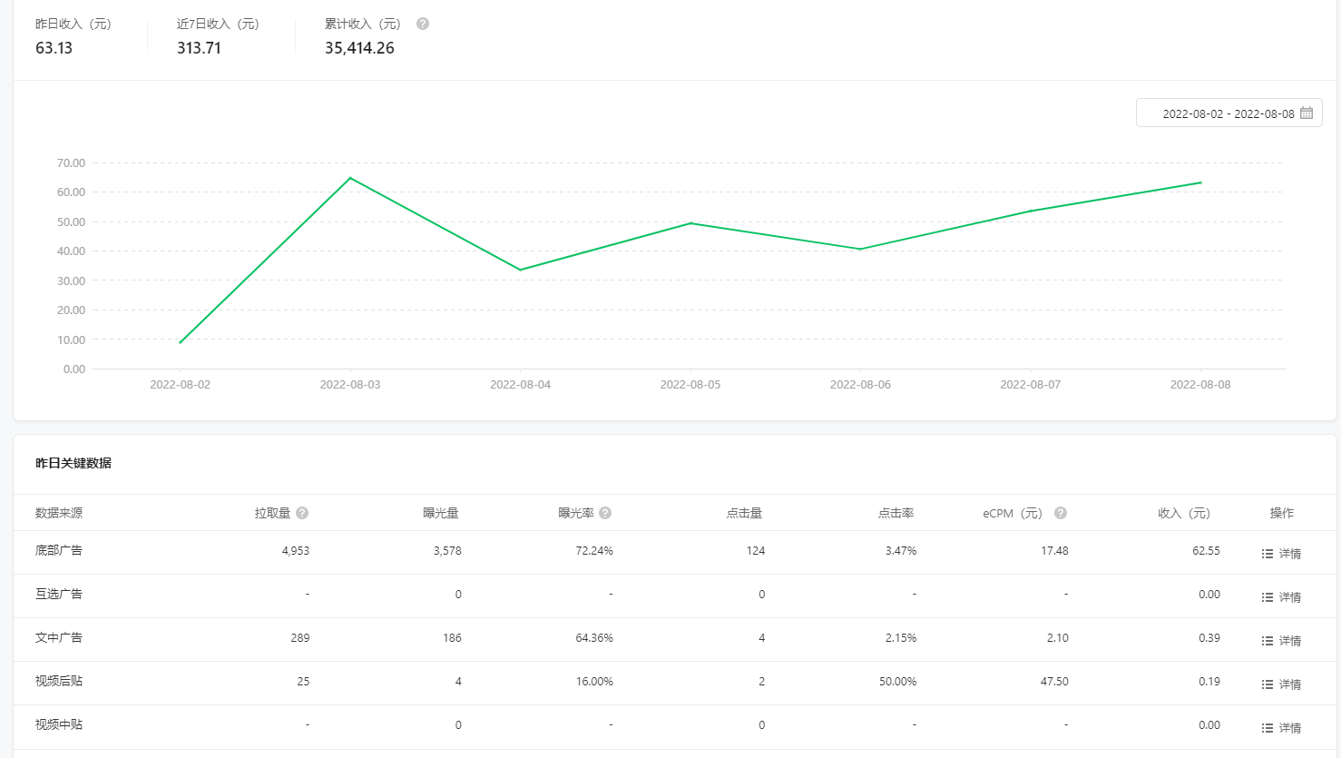Click 点击量 column header

tap(744, 513)
